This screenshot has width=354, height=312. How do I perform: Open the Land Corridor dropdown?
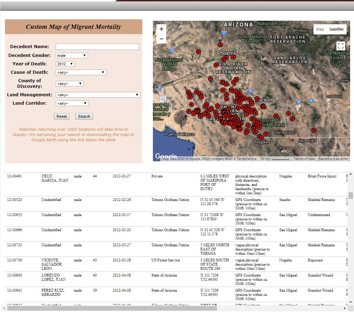pos(72,103)
